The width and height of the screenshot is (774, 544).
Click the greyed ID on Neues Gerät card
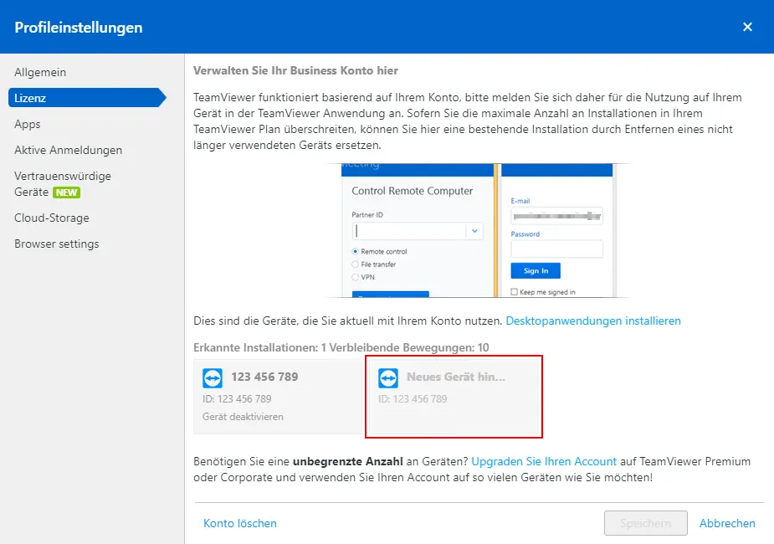pyautogui.click(x=413, y=399)
